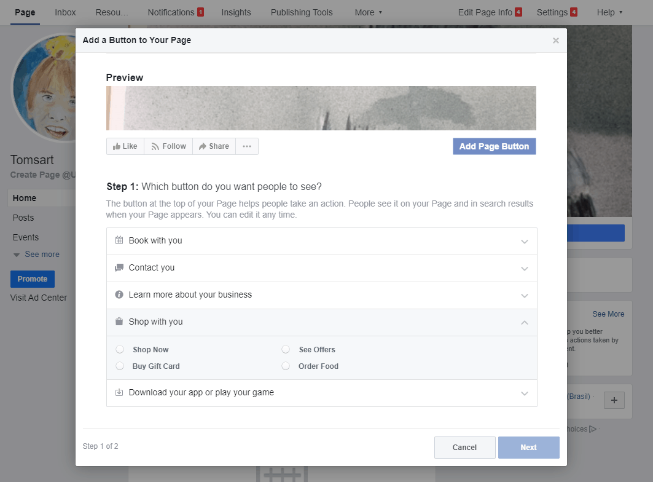The height and width of the screenshot is (482, 653).
Task: Click the Cancel button
Action: tap(465, 448)
